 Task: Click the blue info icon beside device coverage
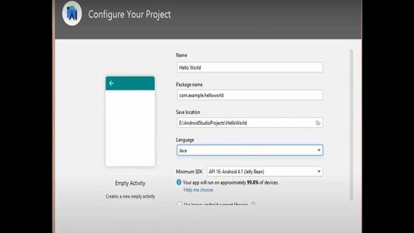(x=179, y=183)
